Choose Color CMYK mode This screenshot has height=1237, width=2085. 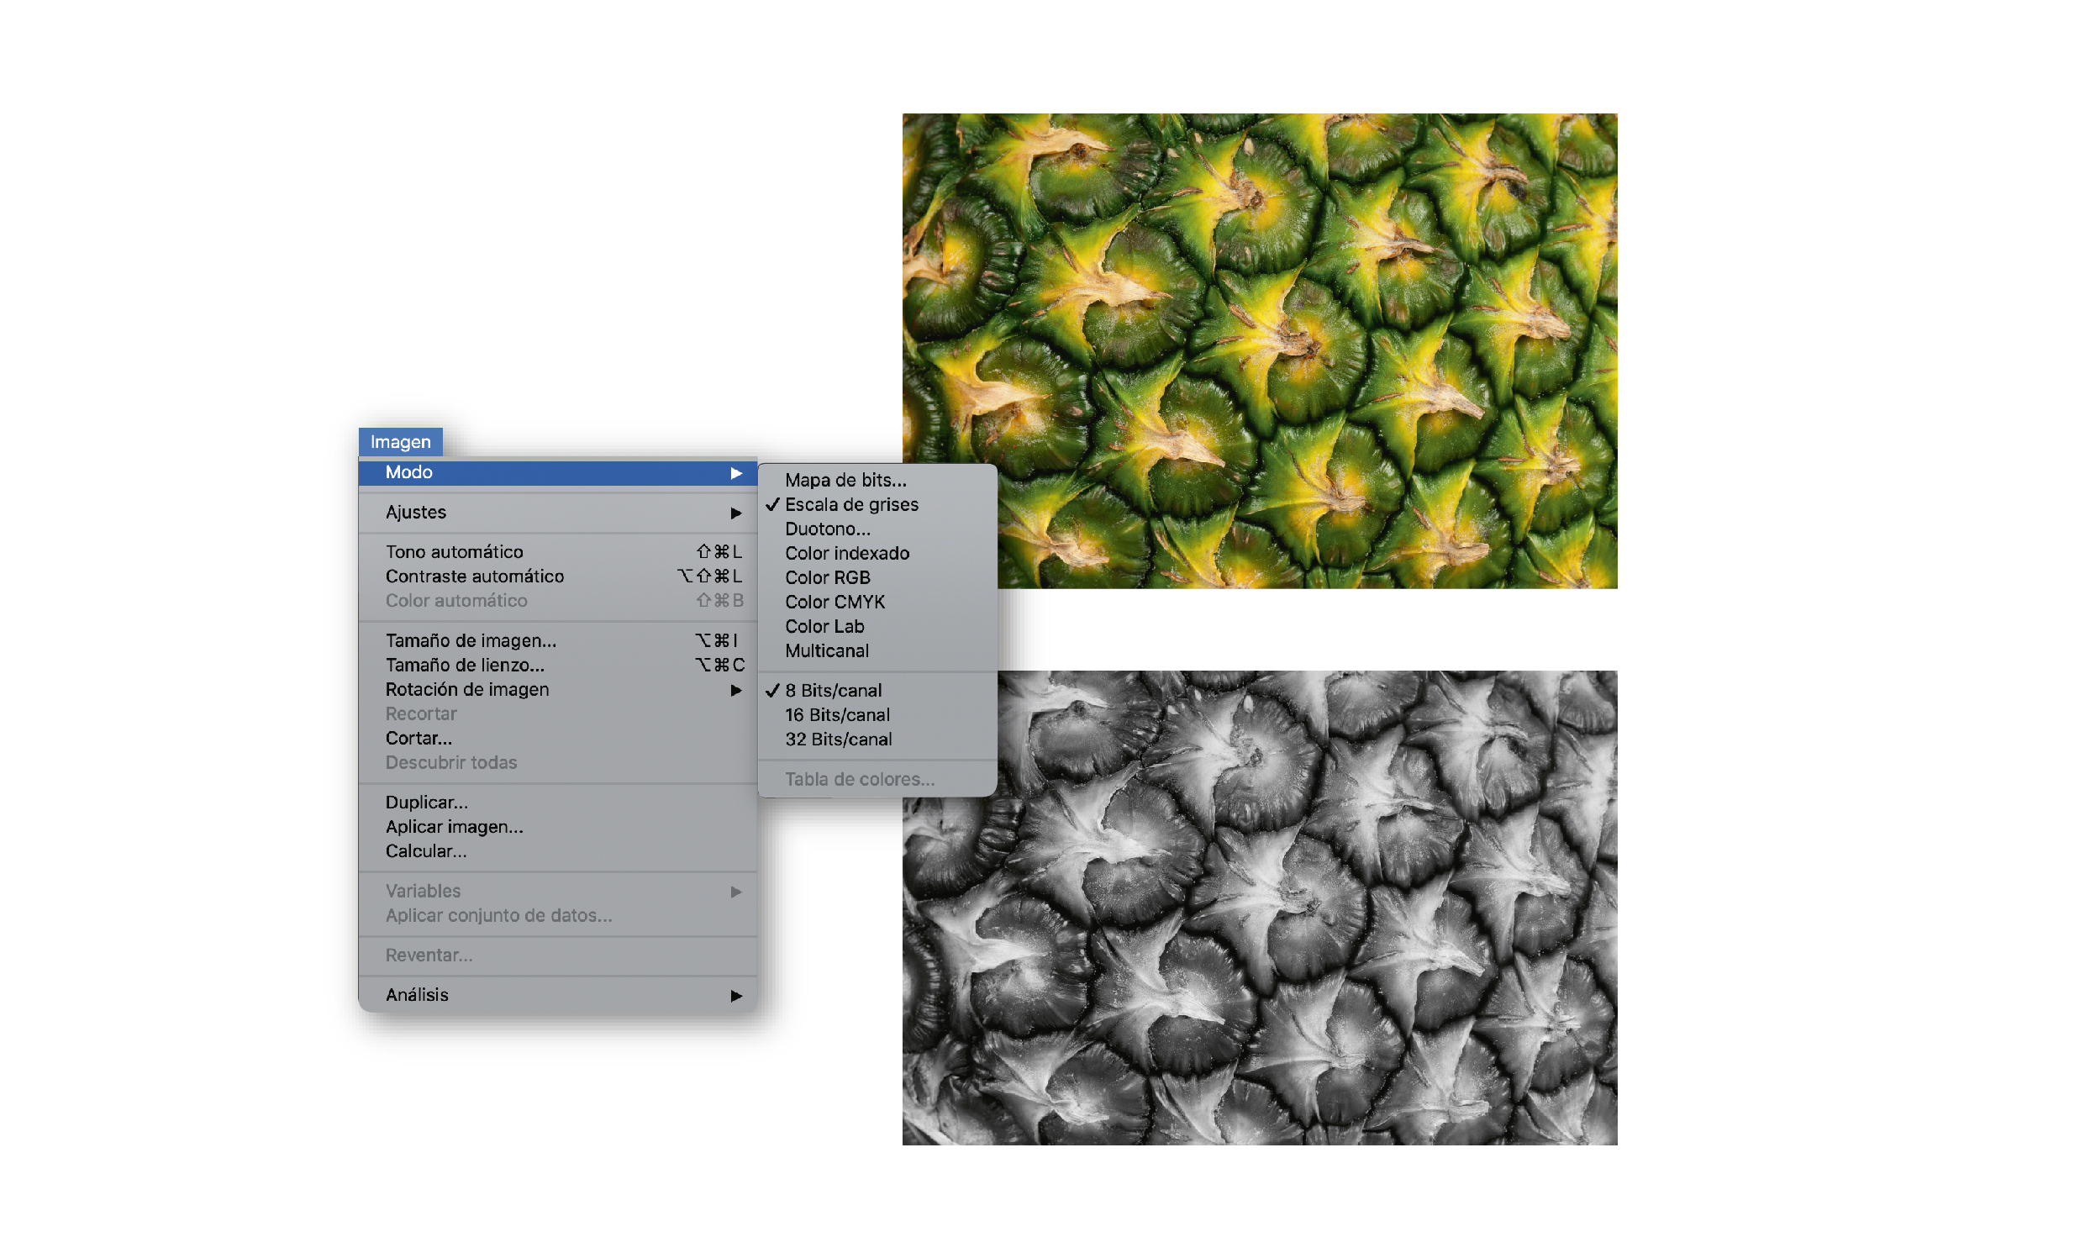click(835, 603)
